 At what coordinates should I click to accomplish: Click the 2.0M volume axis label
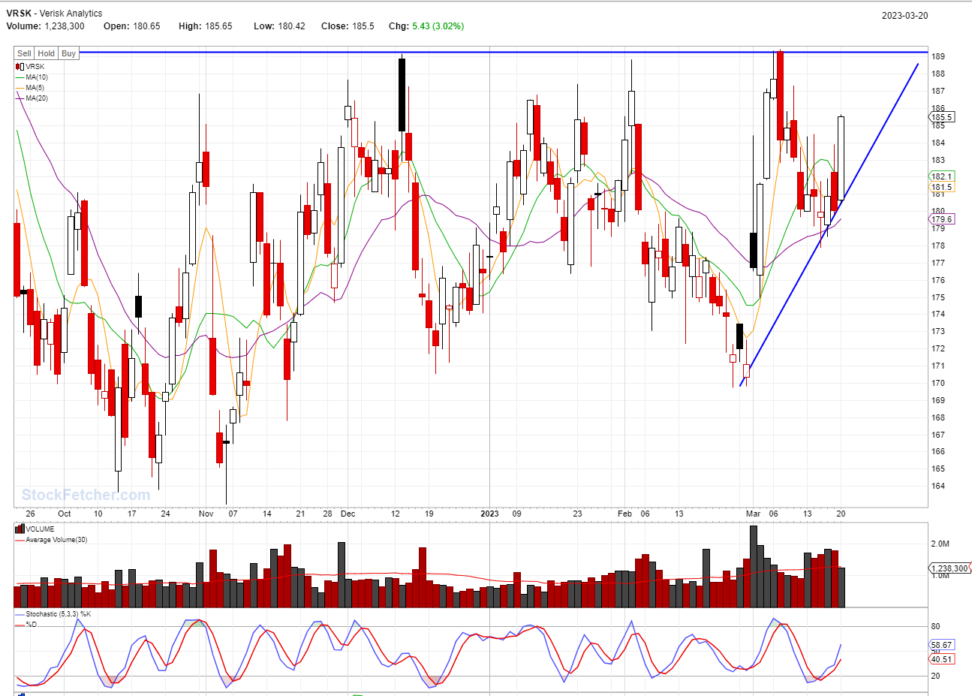click(x=940, y=544)
